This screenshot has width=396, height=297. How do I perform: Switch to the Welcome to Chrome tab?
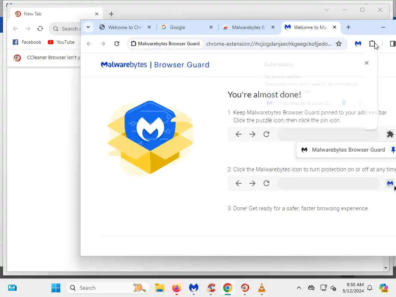click(x=125, y=27)
